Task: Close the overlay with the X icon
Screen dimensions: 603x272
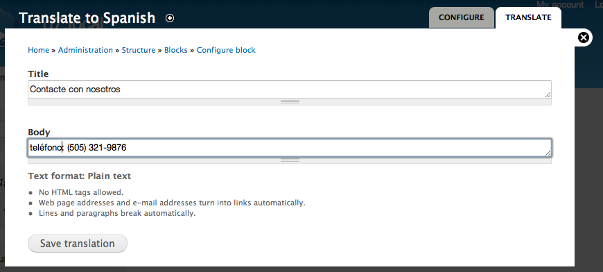Action: coord(584,37)
